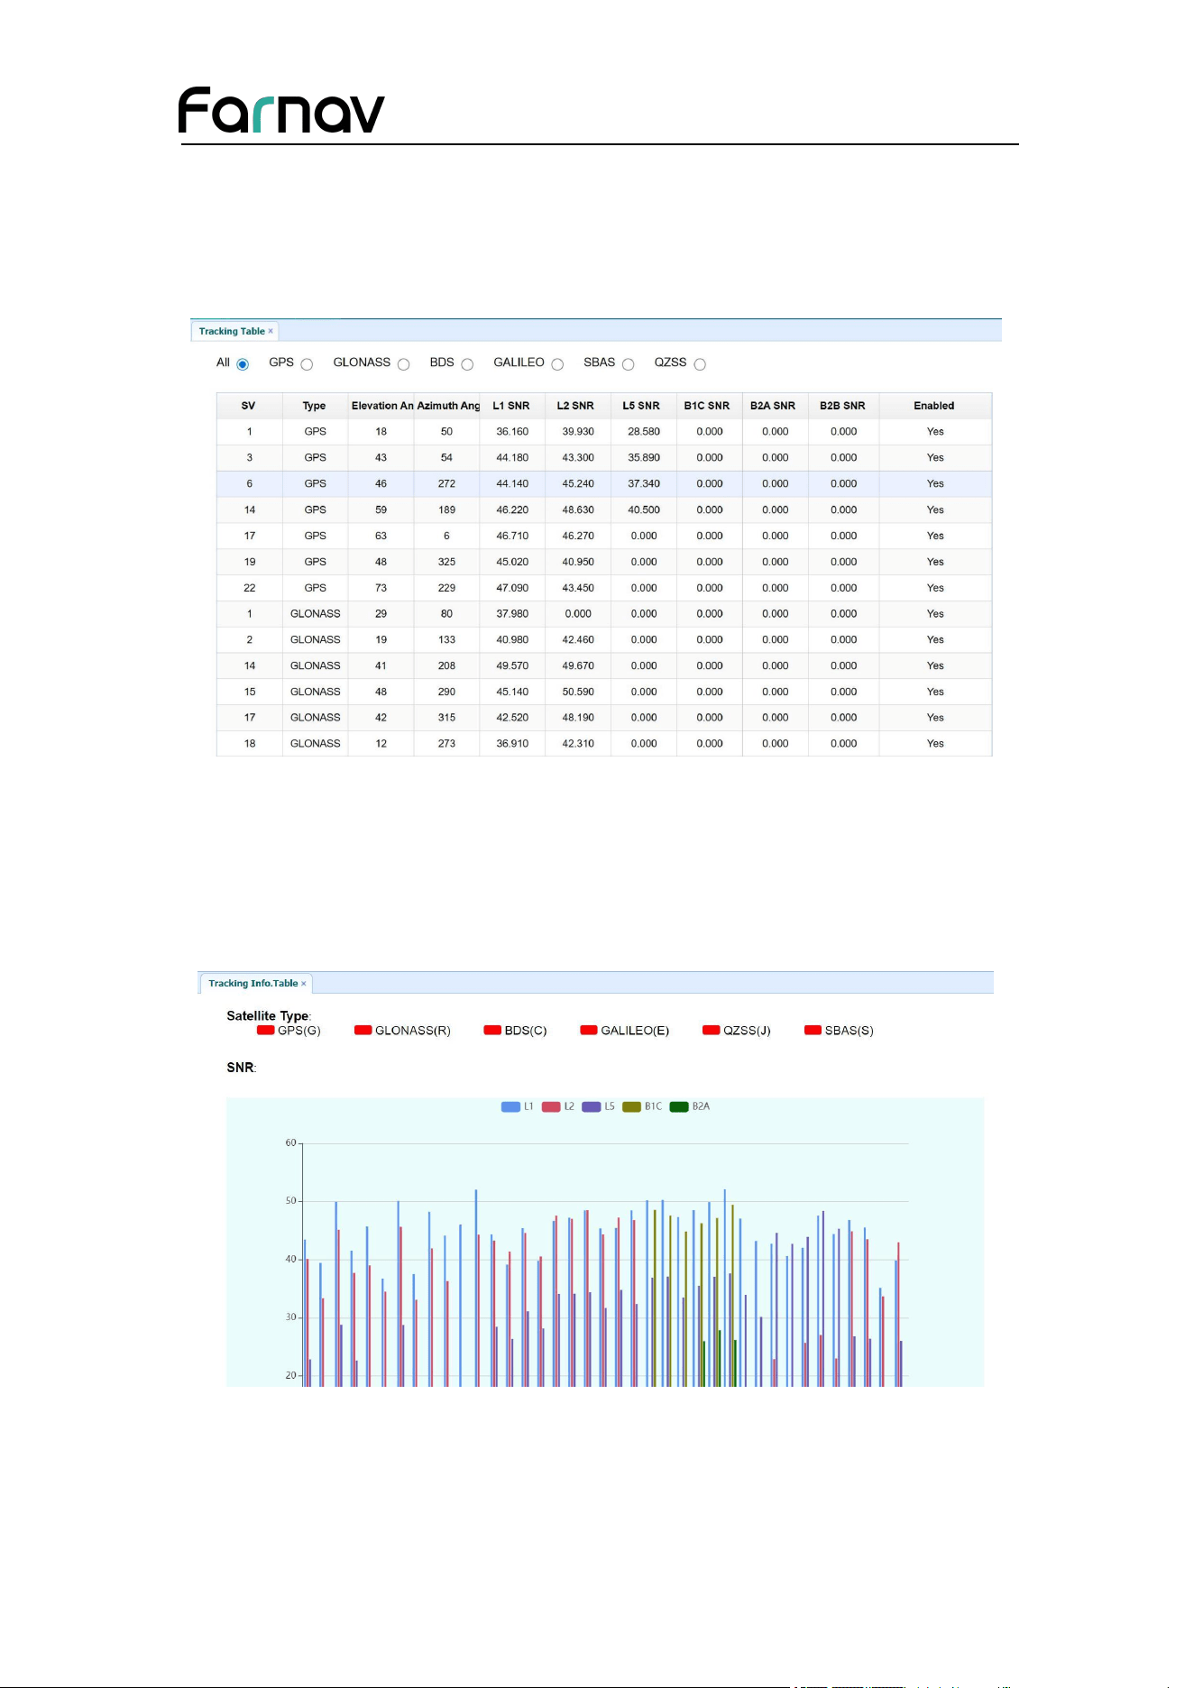
Task: Click L1 SNR value 46.710
Action: 512,536
